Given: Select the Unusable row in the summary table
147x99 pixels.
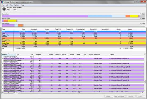Looking at the screenshot, I should click(x=74, y=46).
